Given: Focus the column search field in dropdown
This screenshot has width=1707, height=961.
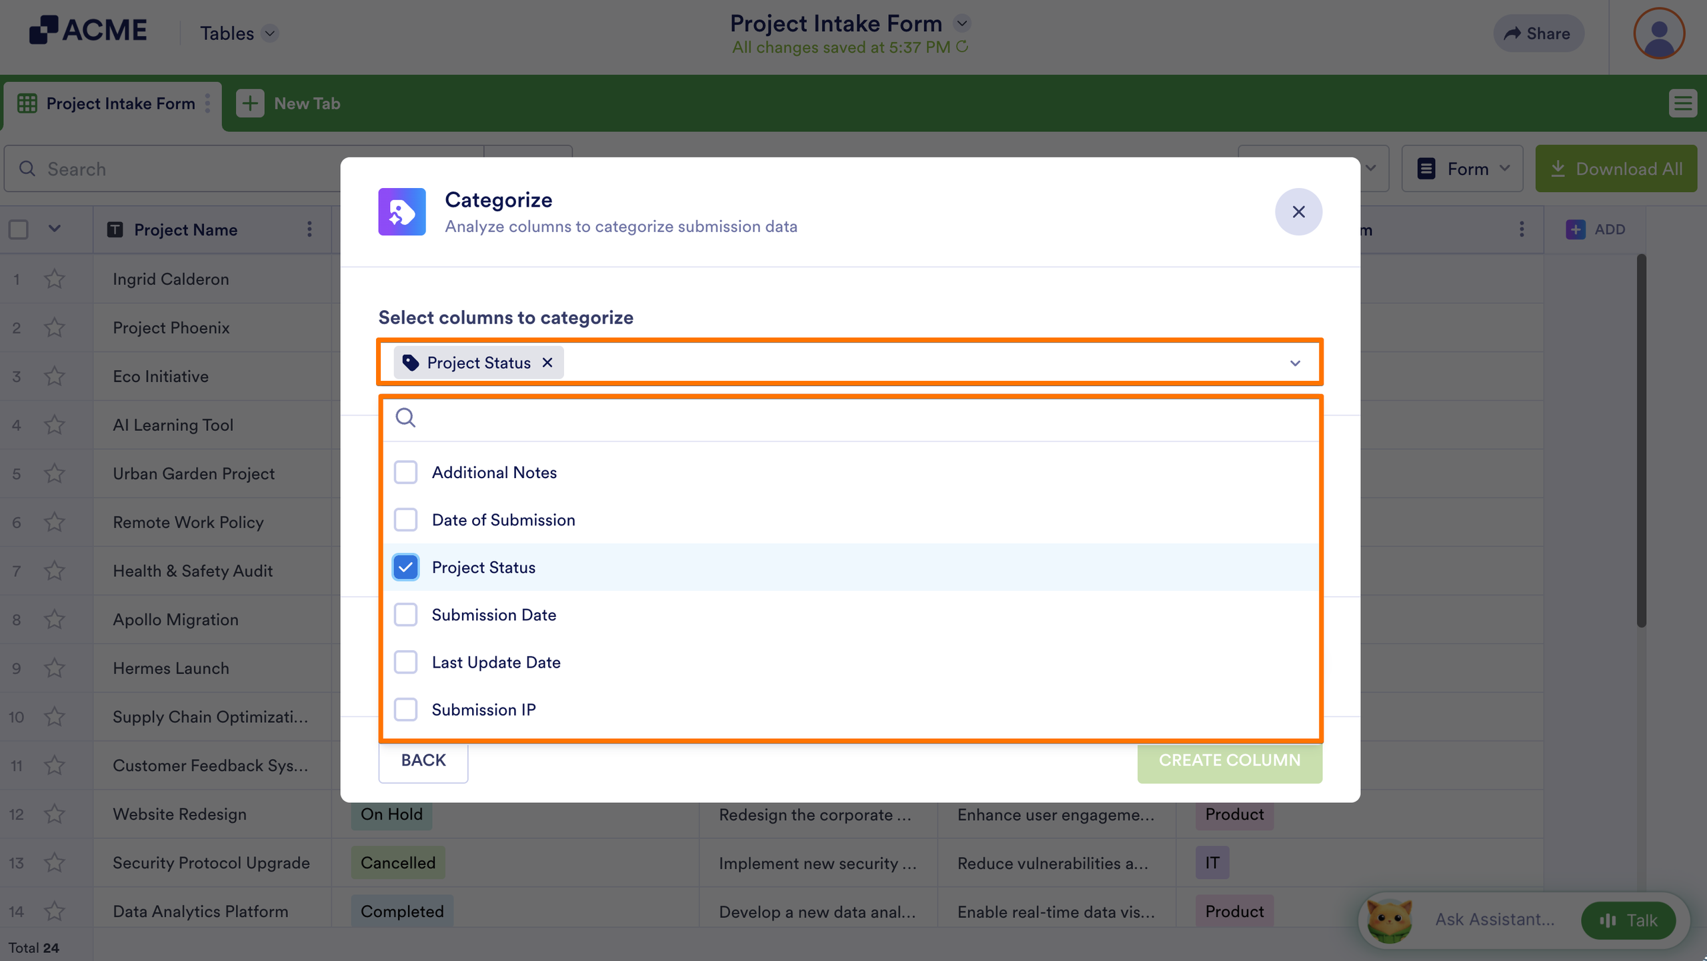Looking at the screenshot, I should tap(851, 418).
